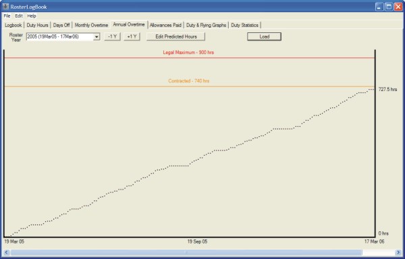Open the Edit menu

[19, 16]
